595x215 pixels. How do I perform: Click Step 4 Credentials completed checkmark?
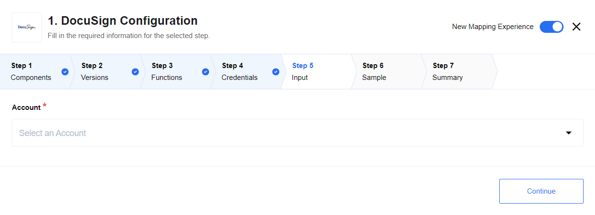click(276, 72)
